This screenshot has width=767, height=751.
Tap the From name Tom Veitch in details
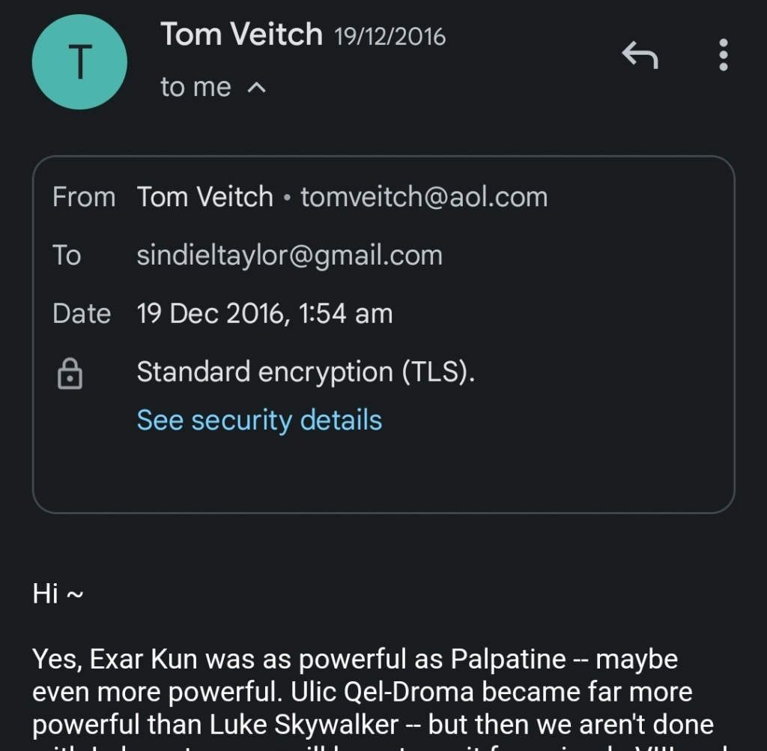pyautogui.click(x=205, y=197)
